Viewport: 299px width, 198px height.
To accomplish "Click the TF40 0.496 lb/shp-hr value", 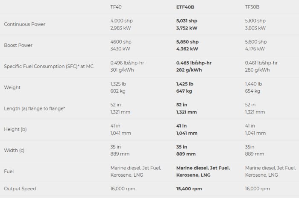I will click(x=127, y=63).
